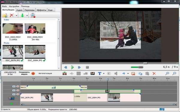Image resolution: width=180 pixels, height=112 pixels.
Task: Click the webcam capture icon
Action: point(33,16)
